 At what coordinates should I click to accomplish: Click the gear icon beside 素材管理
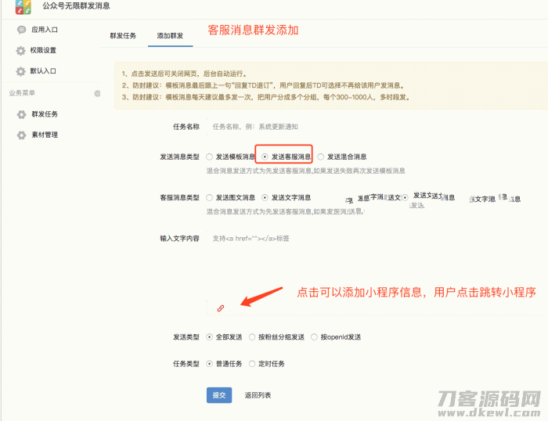(x=21, y=135)
